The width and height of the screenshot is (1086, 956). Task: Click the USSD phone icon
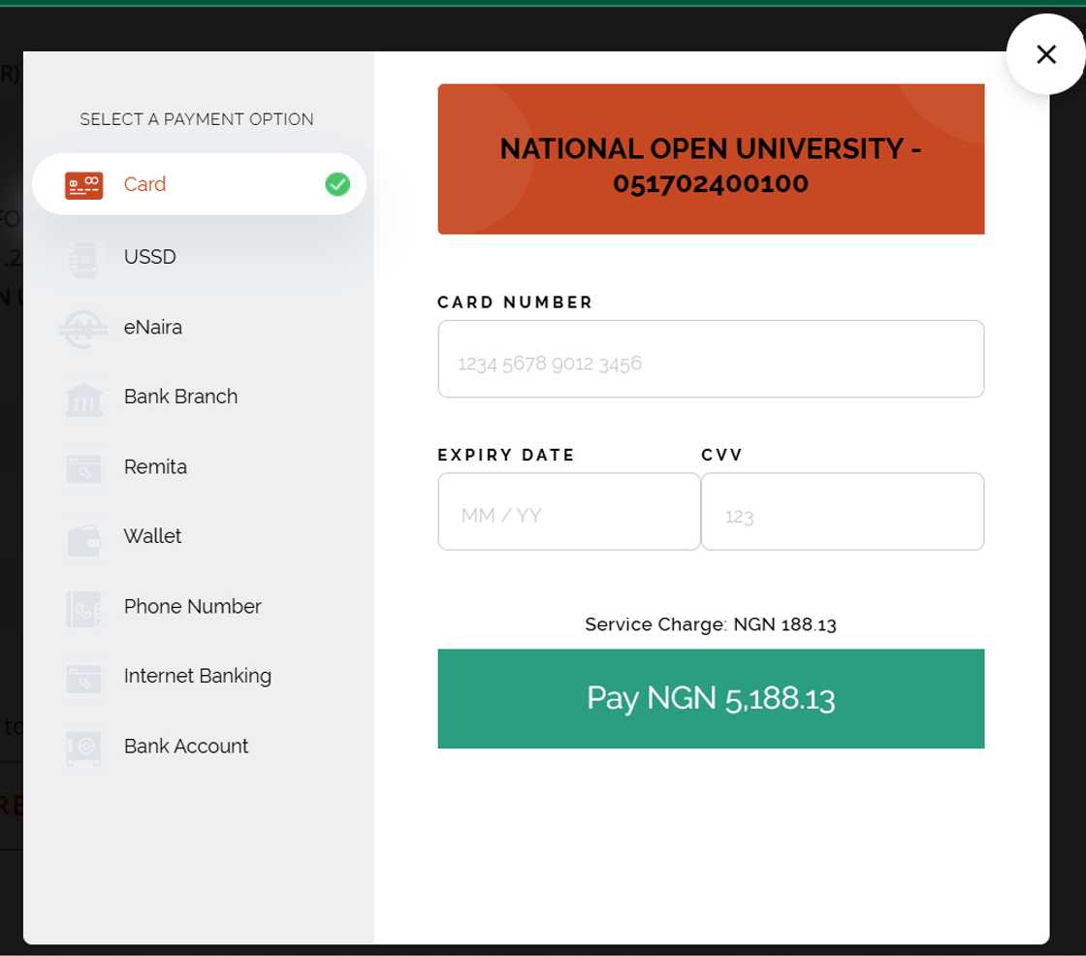point(83,258)
